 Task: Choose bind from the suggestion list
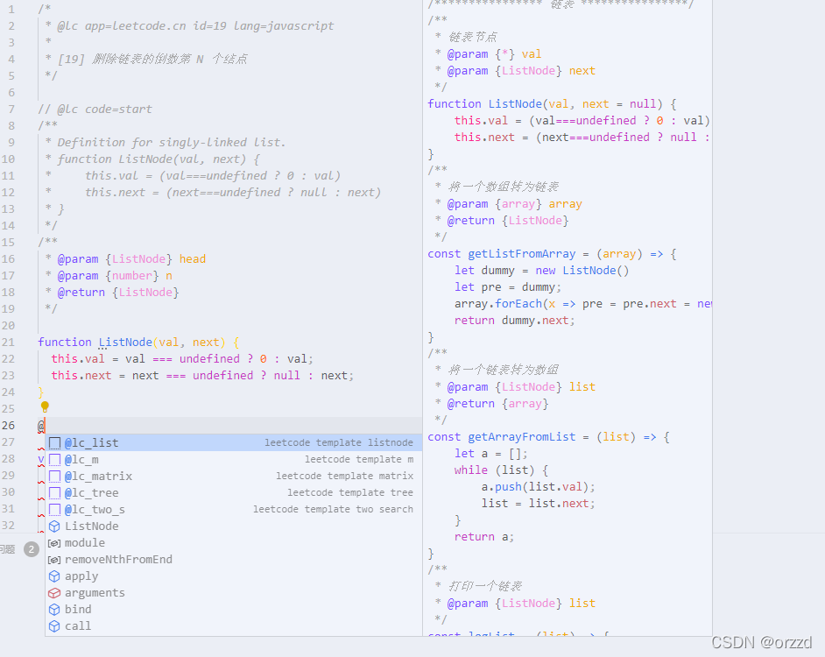click(234, 610)
